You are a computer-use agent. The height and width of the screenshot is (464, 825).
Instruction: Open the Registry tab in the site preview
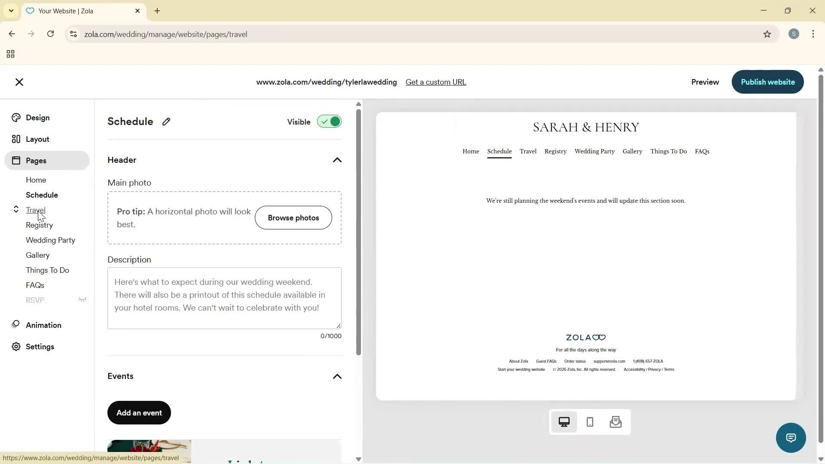(x=555, y=151)
